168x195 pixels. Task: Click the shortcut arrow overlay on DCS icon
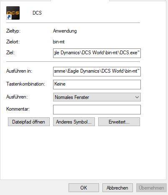click(x=9, y=17)
